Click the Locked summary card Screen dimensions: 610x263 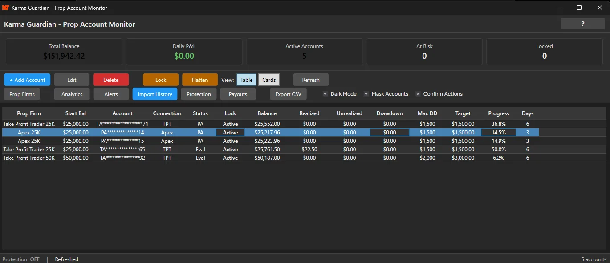(545, 52)
